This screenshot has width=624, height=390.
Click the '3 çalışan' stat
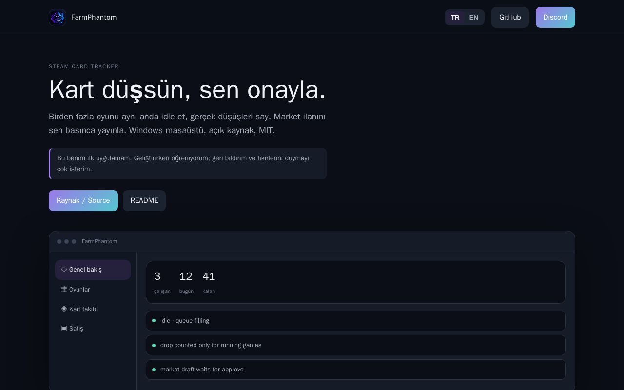coord(162,283)
